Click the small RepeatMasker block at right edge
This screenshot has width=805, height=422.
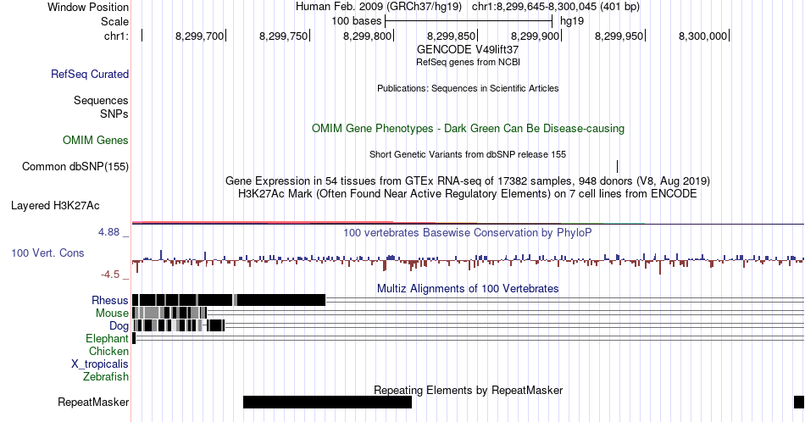(x=799, y=402)
